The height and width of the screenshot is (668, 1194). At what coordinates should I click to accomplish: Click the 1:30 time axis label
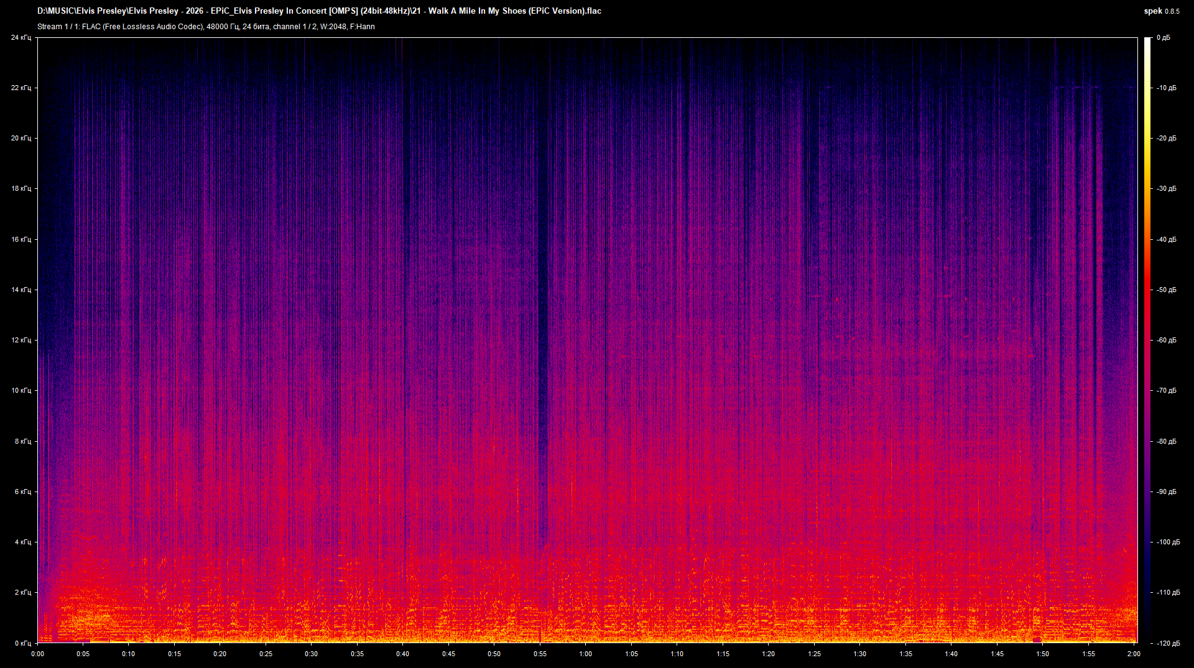[x=860, y=654]
